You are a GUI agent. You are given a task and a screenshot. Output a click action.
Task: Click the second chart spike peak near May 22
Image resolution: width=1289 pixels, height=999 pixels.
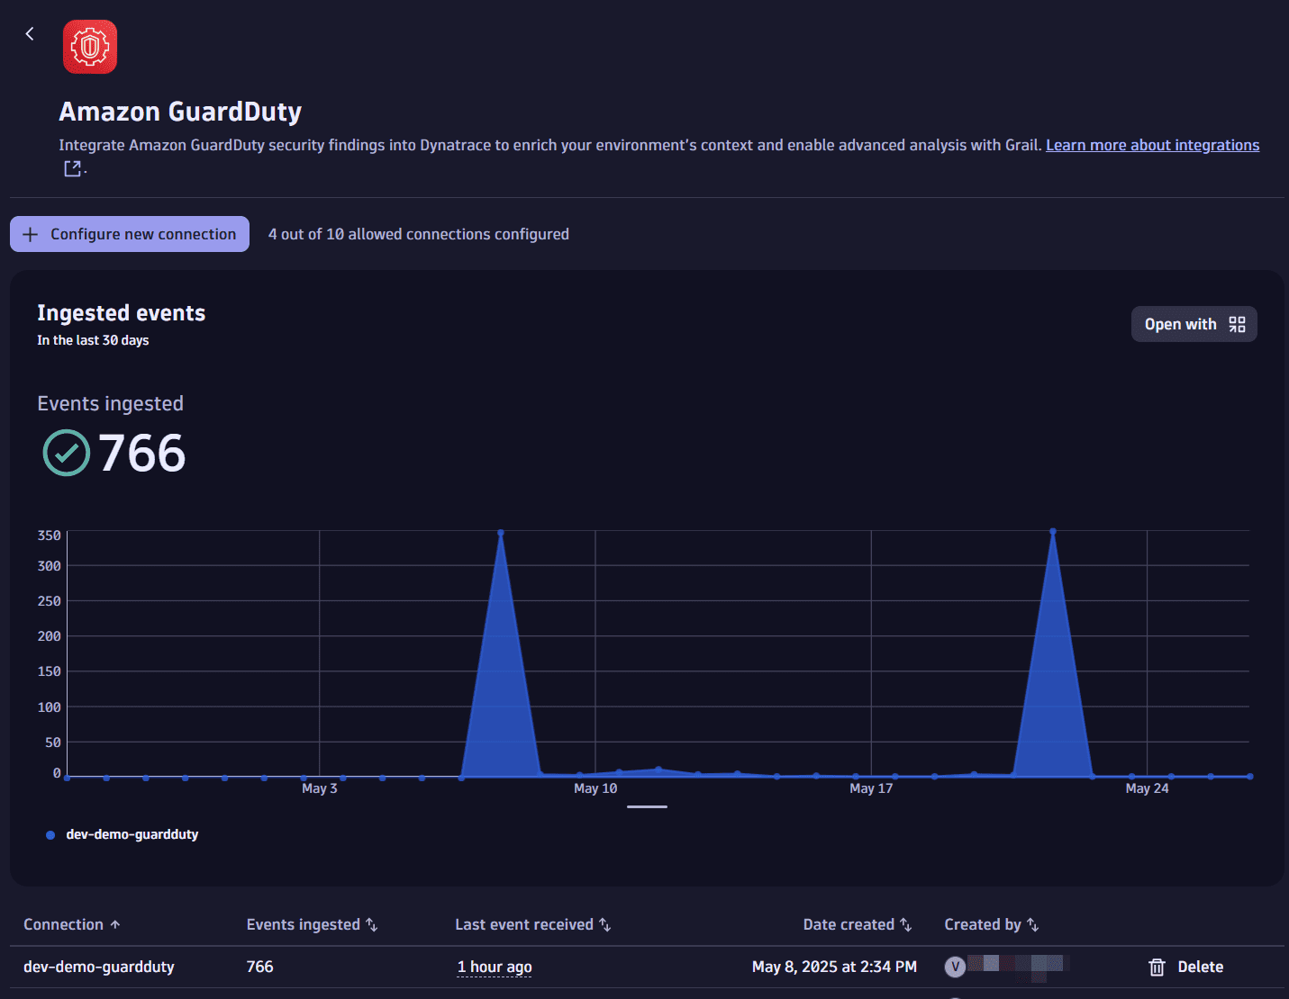pyautogui.click(x=1053, y=532)
